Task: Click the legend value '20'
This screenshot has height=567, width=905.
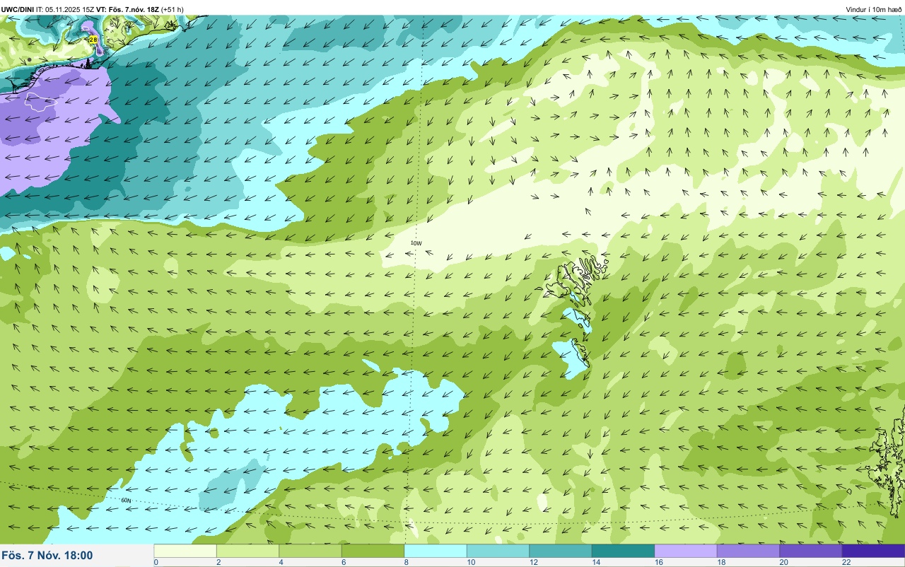Action: (x=783, y=562)
